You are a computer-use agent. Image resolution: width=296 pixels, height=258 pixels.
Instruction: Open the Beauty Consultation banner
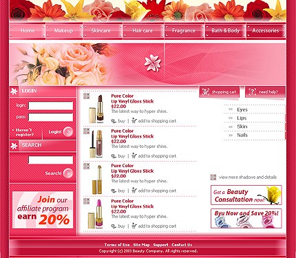tap(246, 195)
